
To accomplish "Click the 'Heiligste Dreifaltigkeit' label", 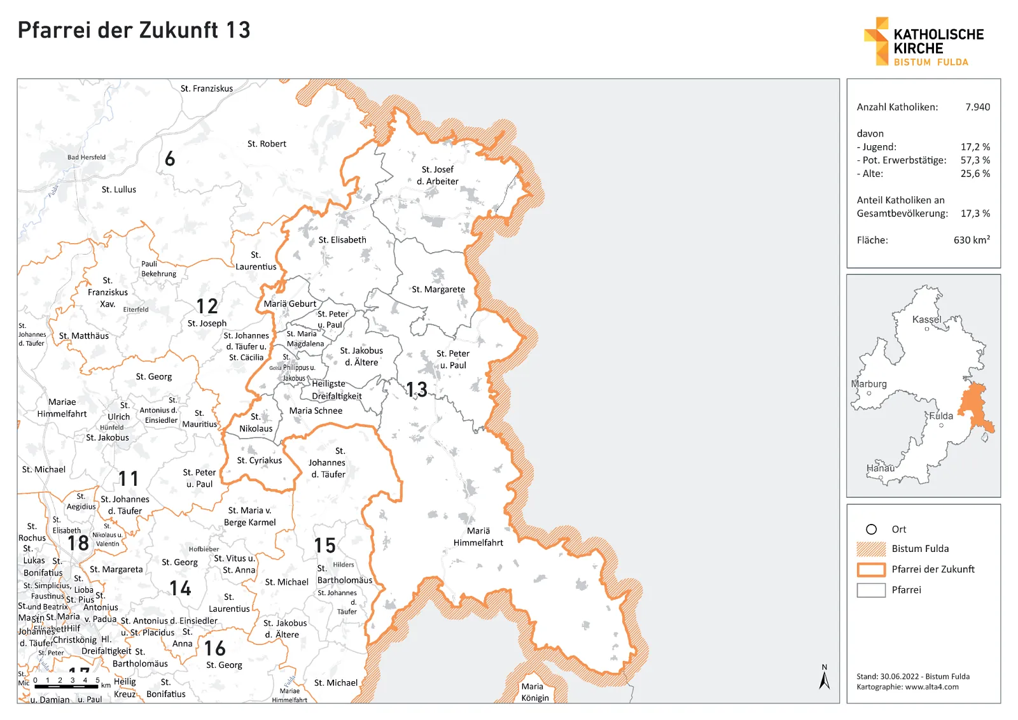I will point(337,390).
